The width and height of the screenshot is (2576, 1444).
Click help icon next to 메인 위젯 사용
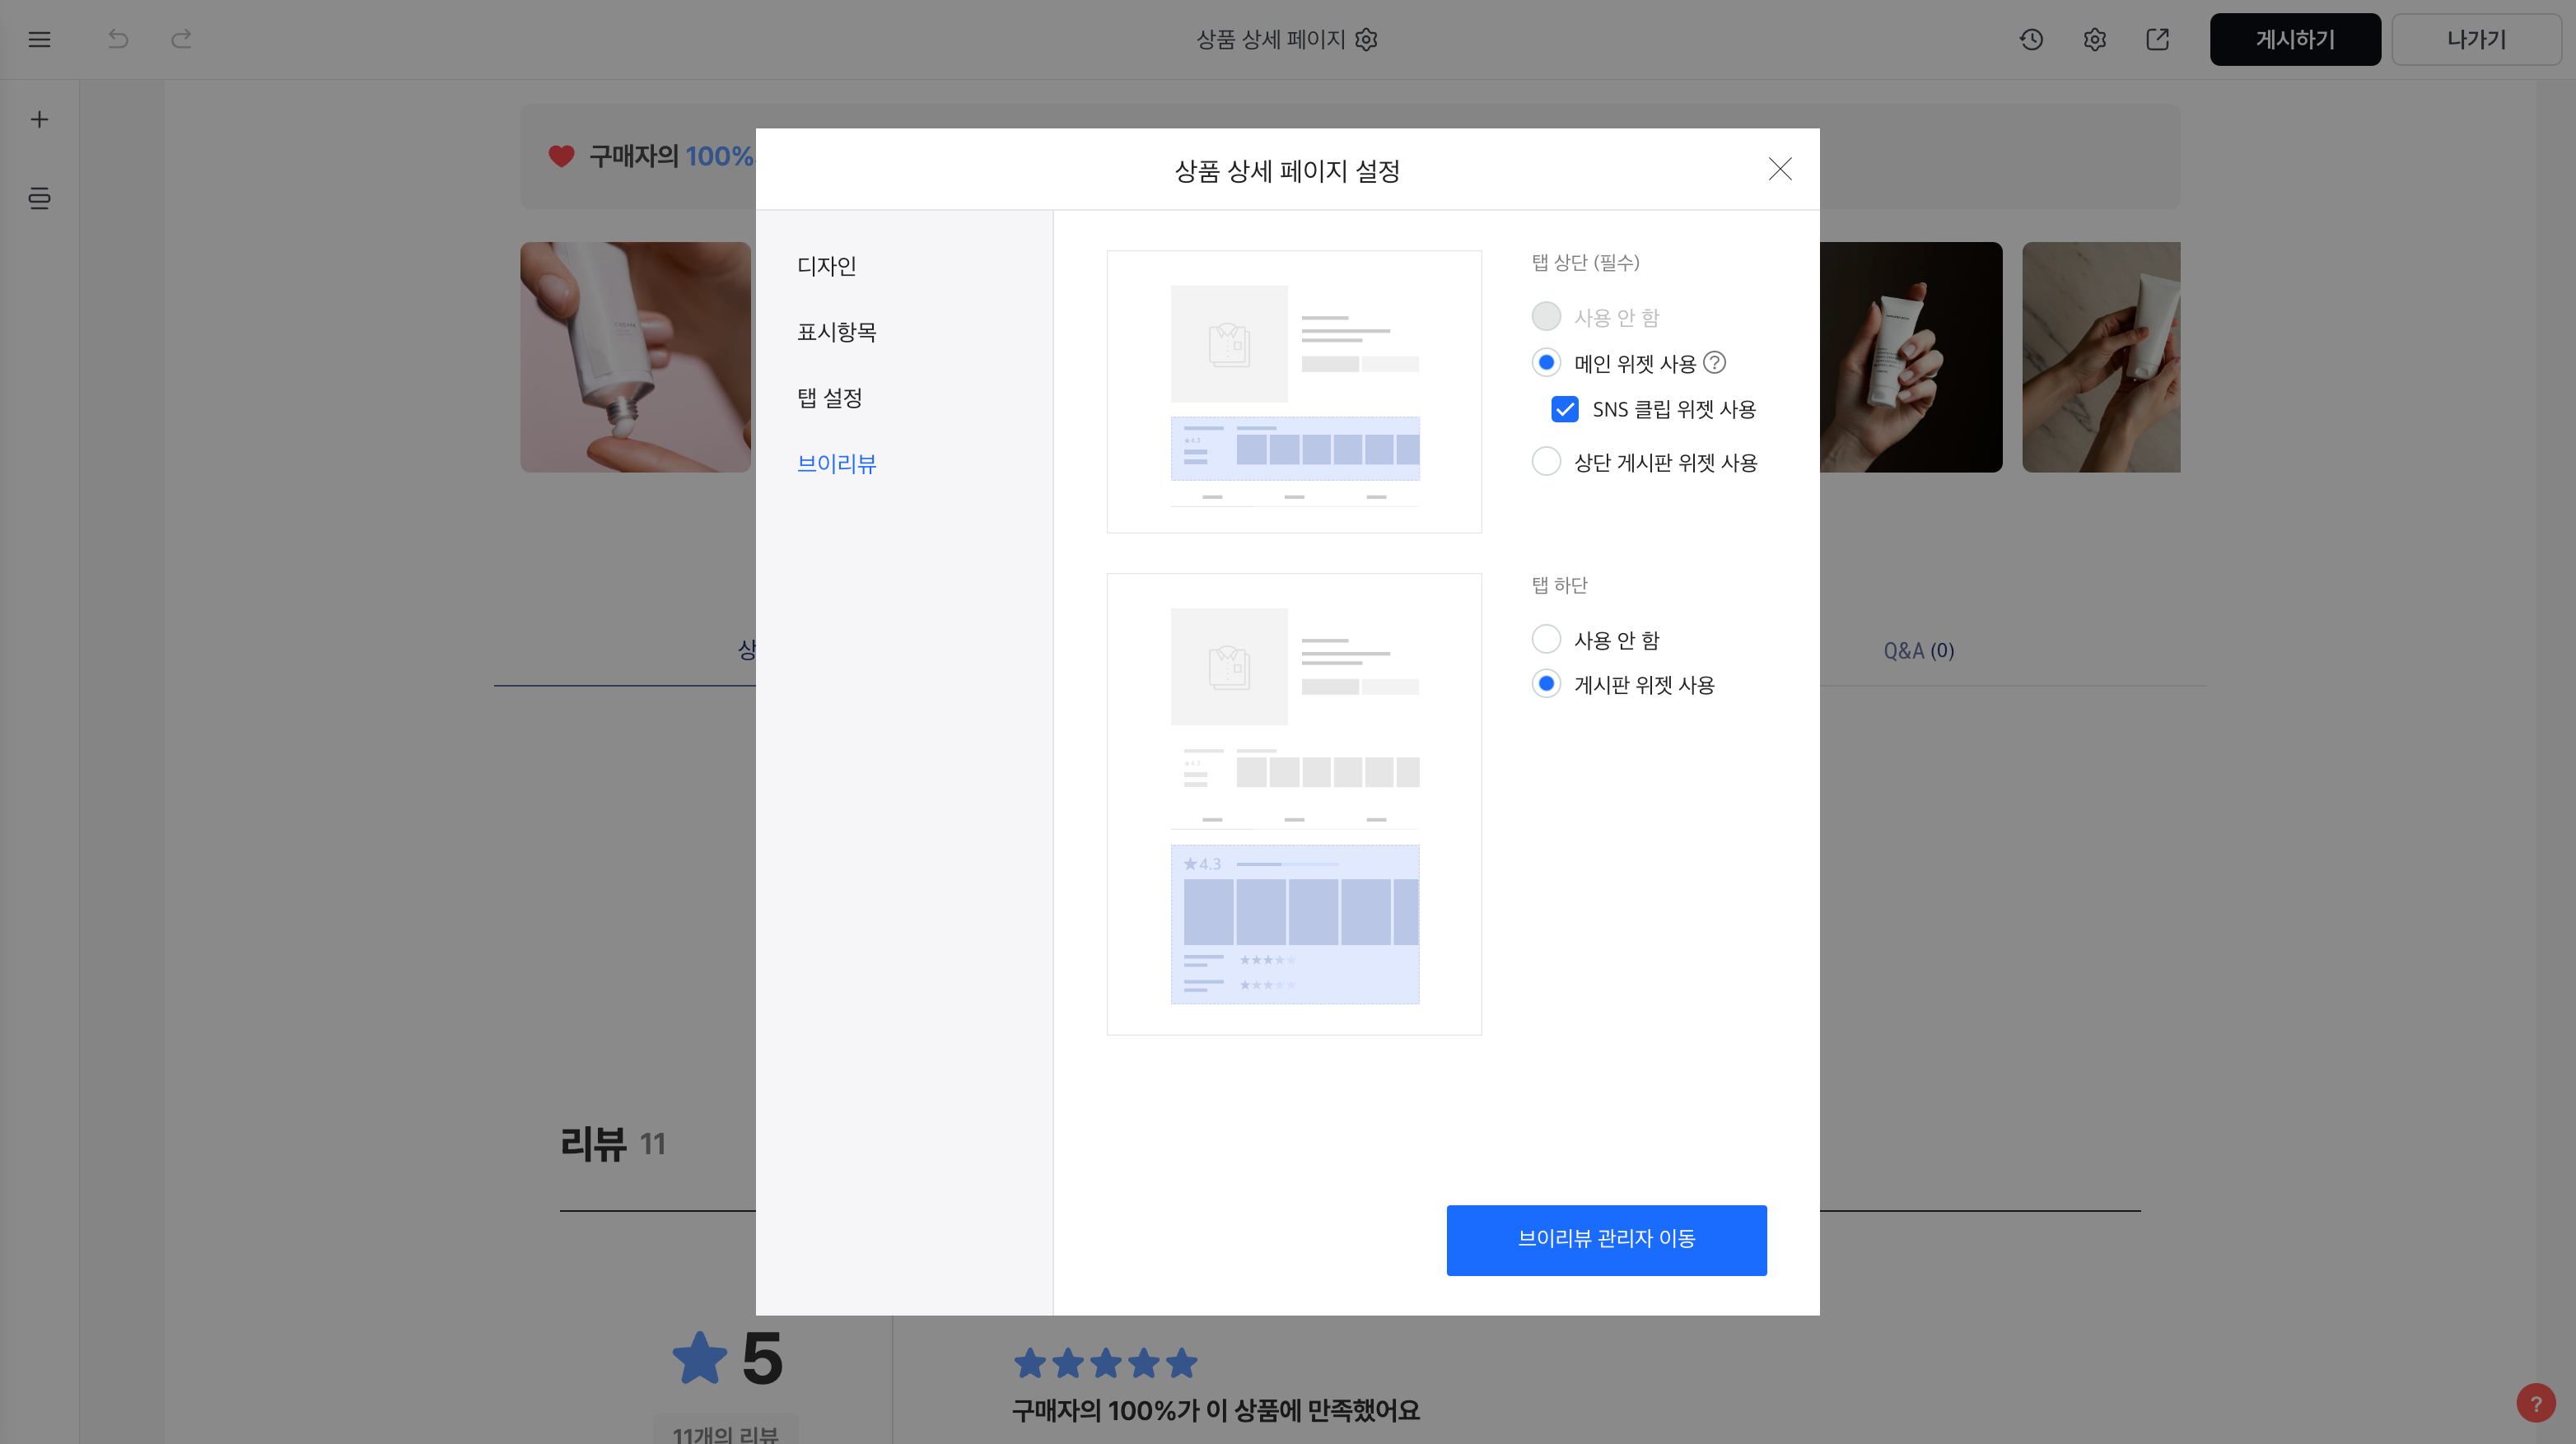point(1714,362)
